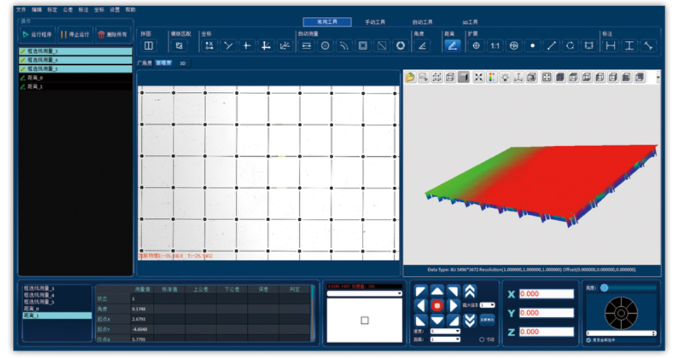
Task: Select the axes origin coordinate tool icon
Action: coord(266,46)
